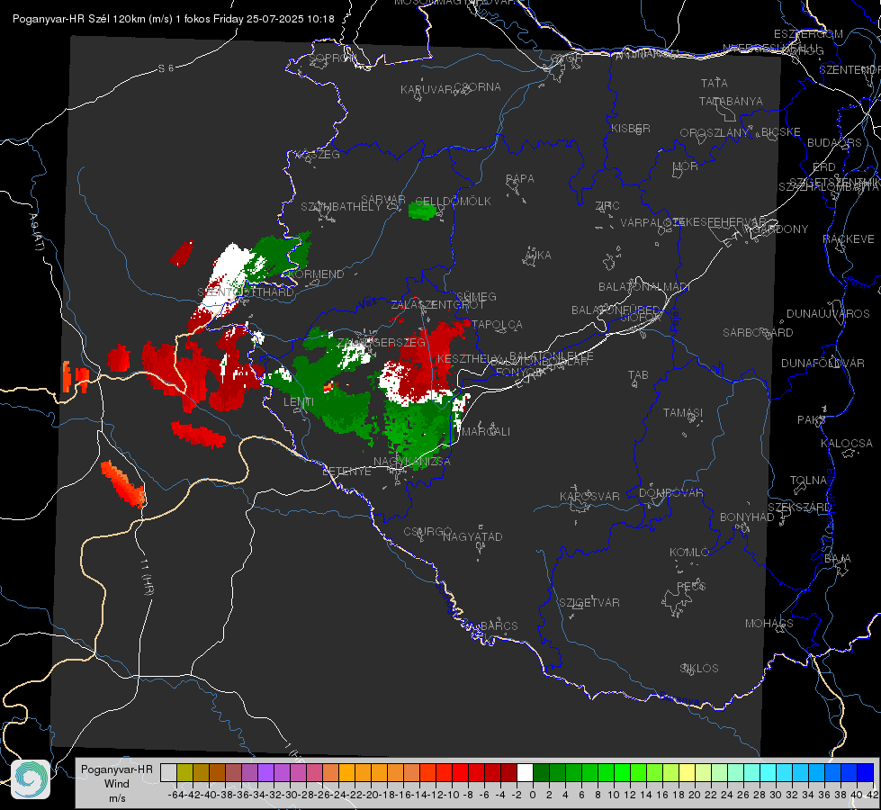Select the LENTI label
The image size is (881, 810).
[299, 402]
